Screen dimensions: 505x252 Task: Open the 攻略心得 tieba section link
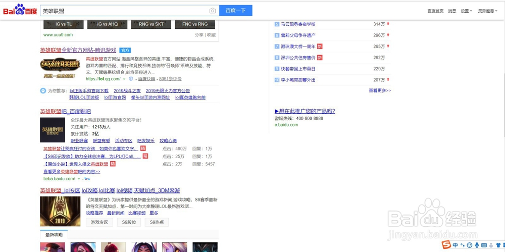[x=168, y=141]
